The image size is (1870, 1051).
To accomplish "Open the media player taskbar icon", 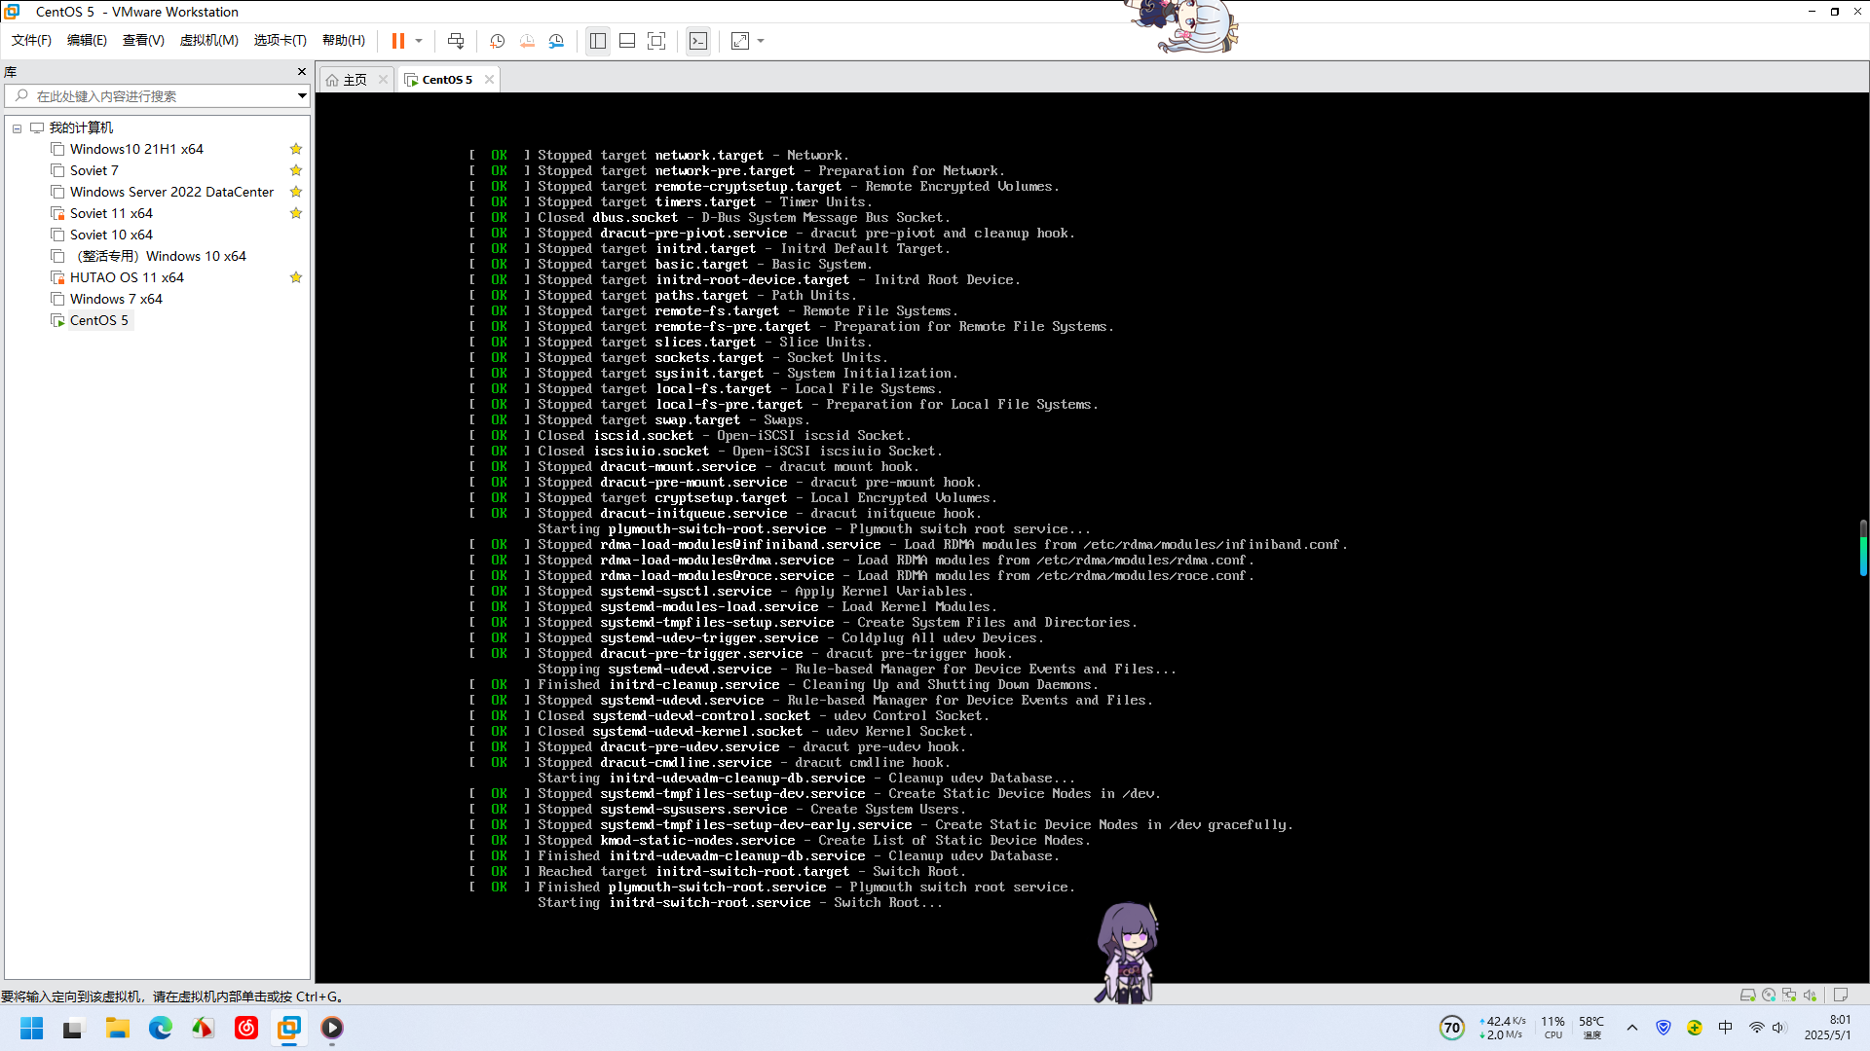I will pos(332,1028).
